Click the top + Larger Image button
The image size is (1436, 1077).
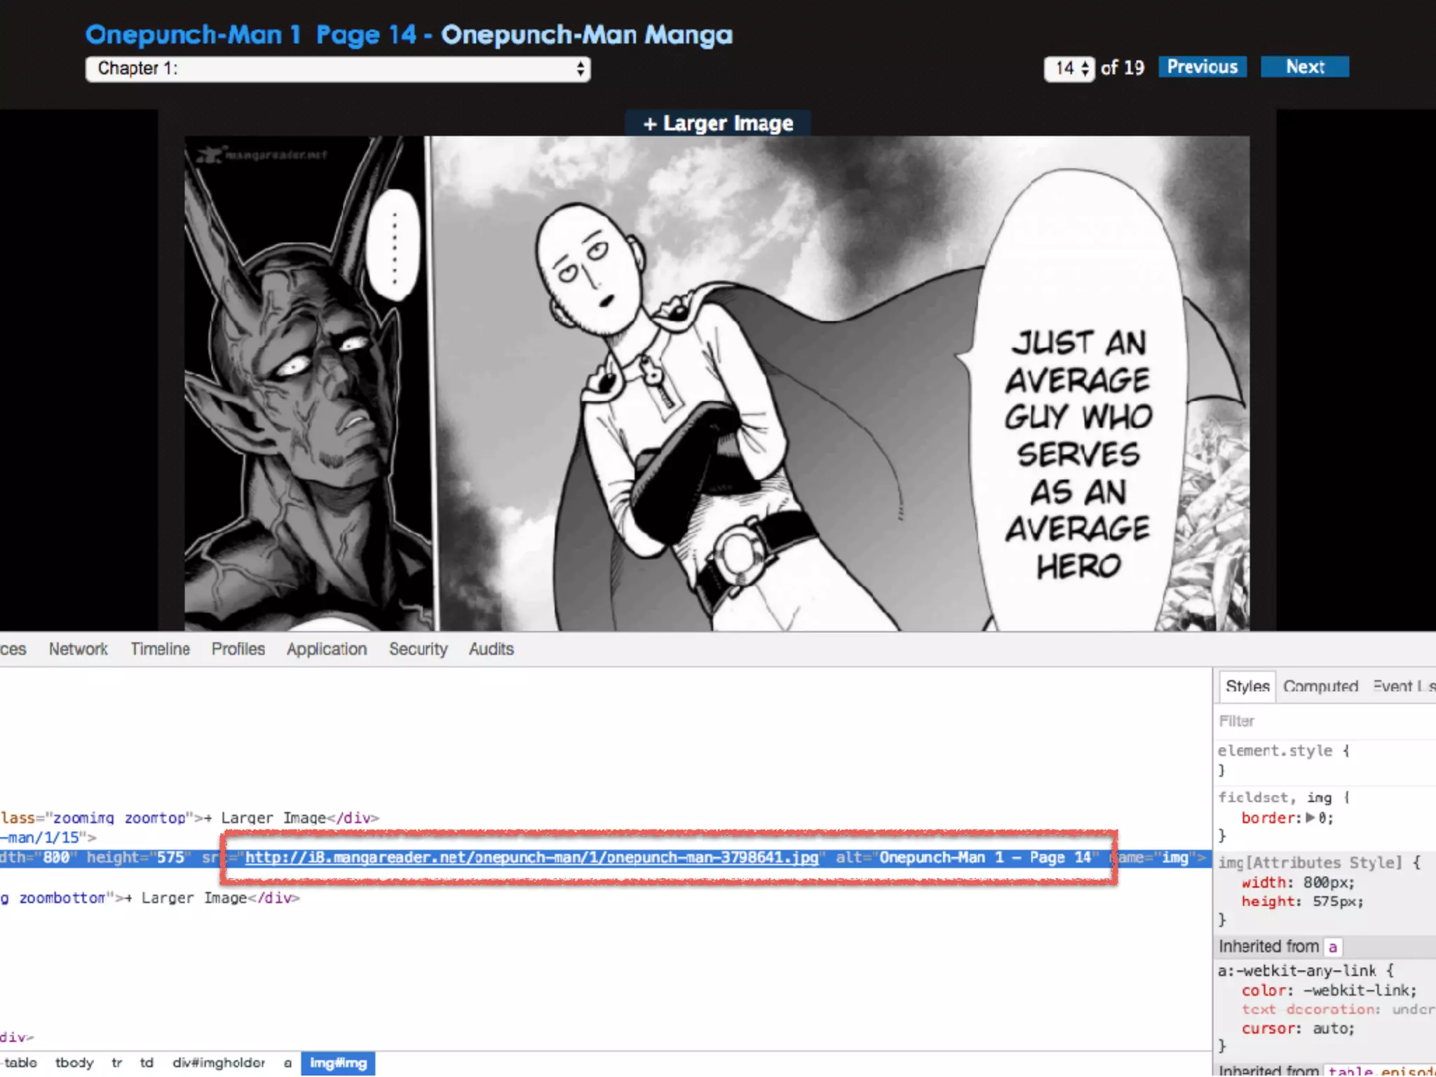[717, 123]
